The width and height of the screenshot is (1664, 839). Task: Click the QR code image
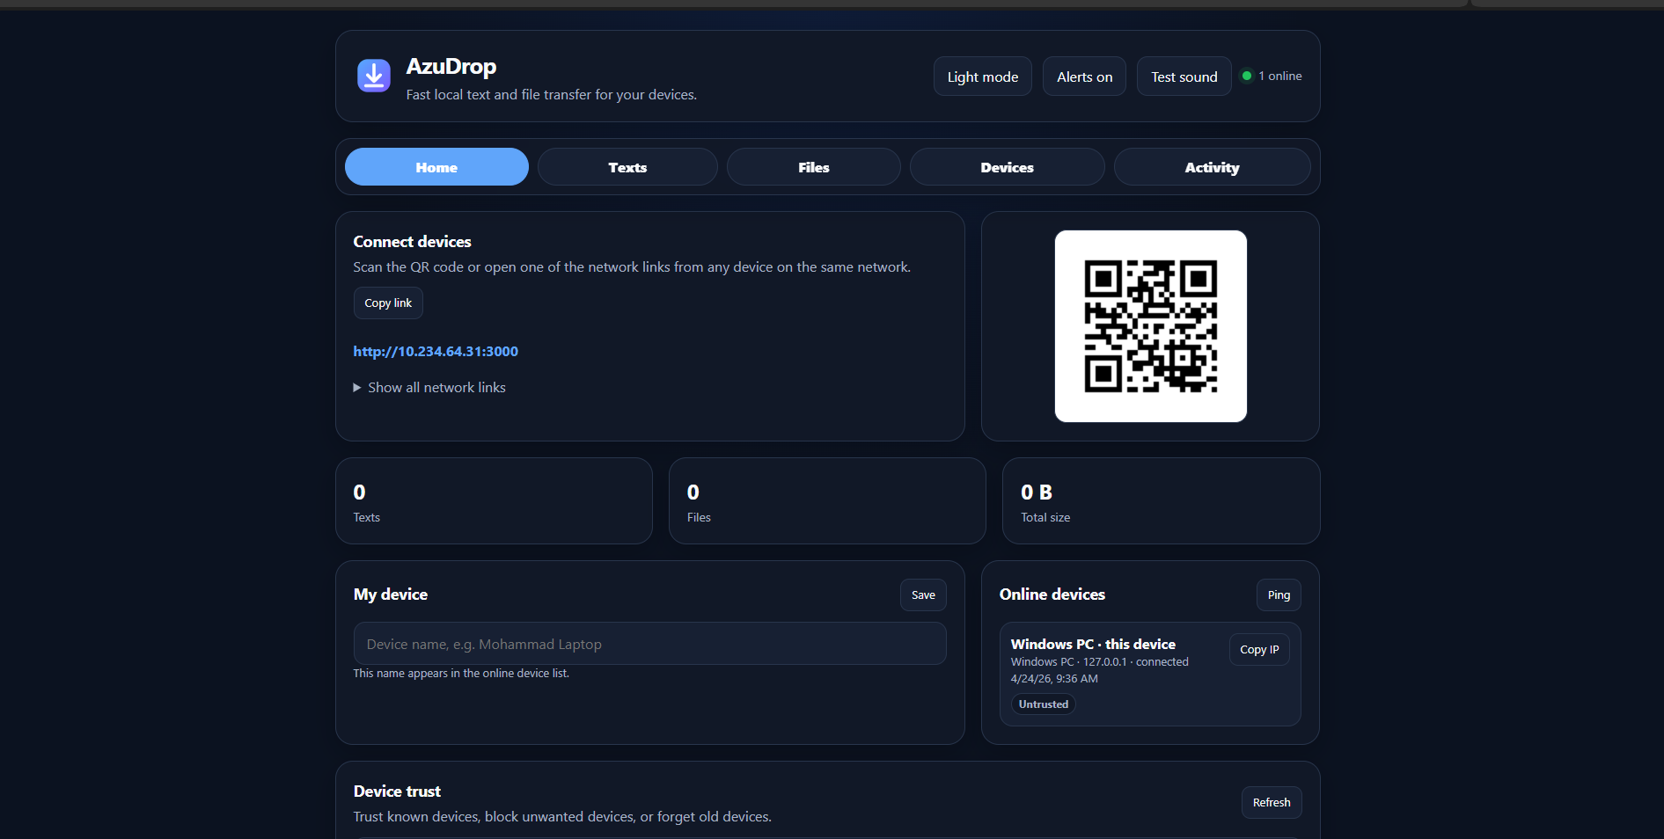(x=1151, y=326)
